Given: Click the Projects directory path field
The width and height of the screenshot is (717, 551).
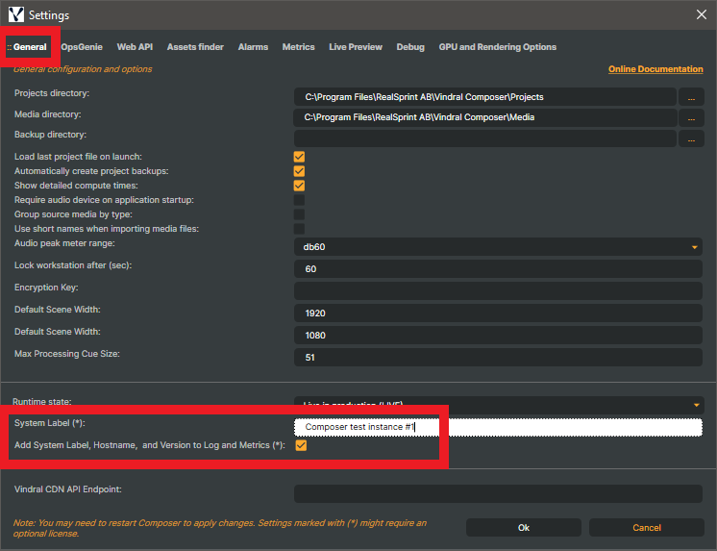Looking at the screenshot, I should coord(484,96).
